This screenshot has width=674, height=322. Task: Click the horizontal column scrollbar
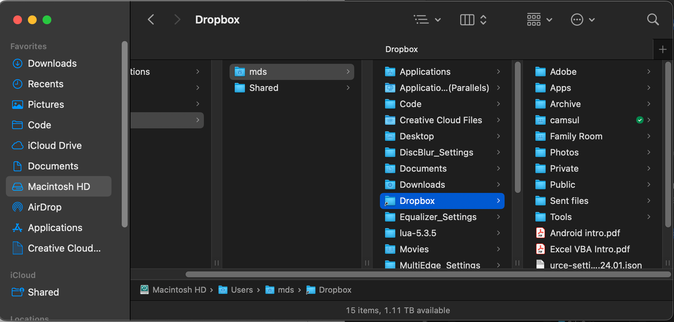[x=428, y=274]
